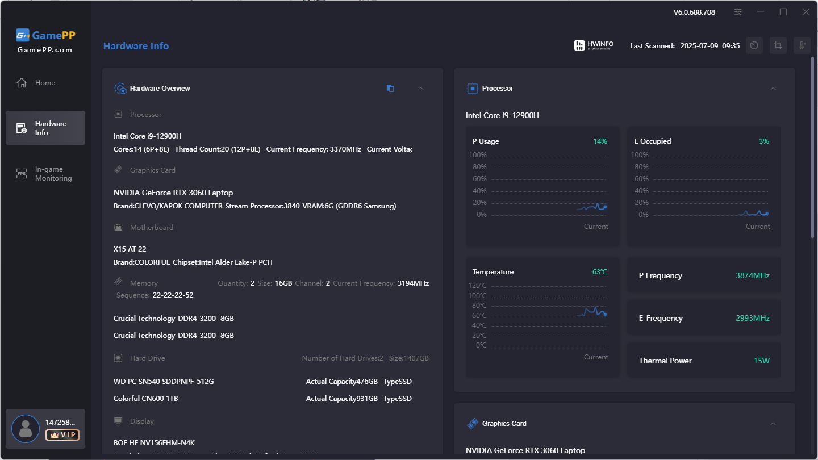Image resolution: width=818 pixels, height=460 pixels.
Task: Click the 3% E Occupied value
Action: 764,141
